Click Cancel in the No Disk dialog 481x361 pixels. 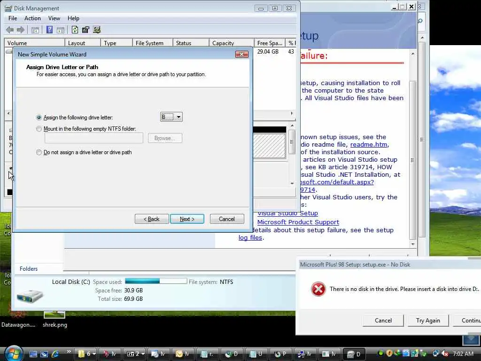[383, 321]
